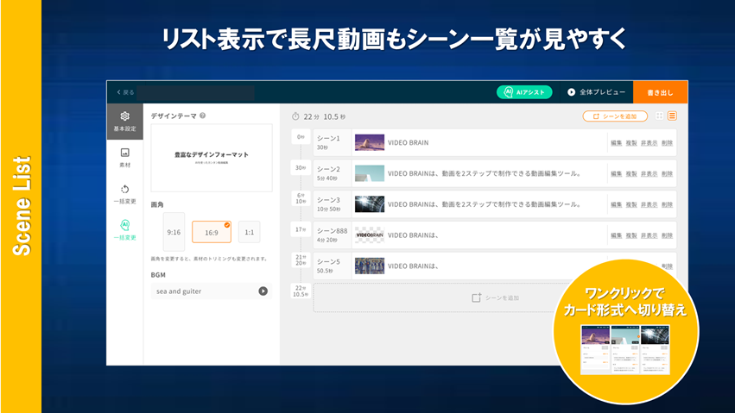Viewport: 735px width, 413px height.
Task: Click the top-right シーンを追加 button
Action: [615, 116]
